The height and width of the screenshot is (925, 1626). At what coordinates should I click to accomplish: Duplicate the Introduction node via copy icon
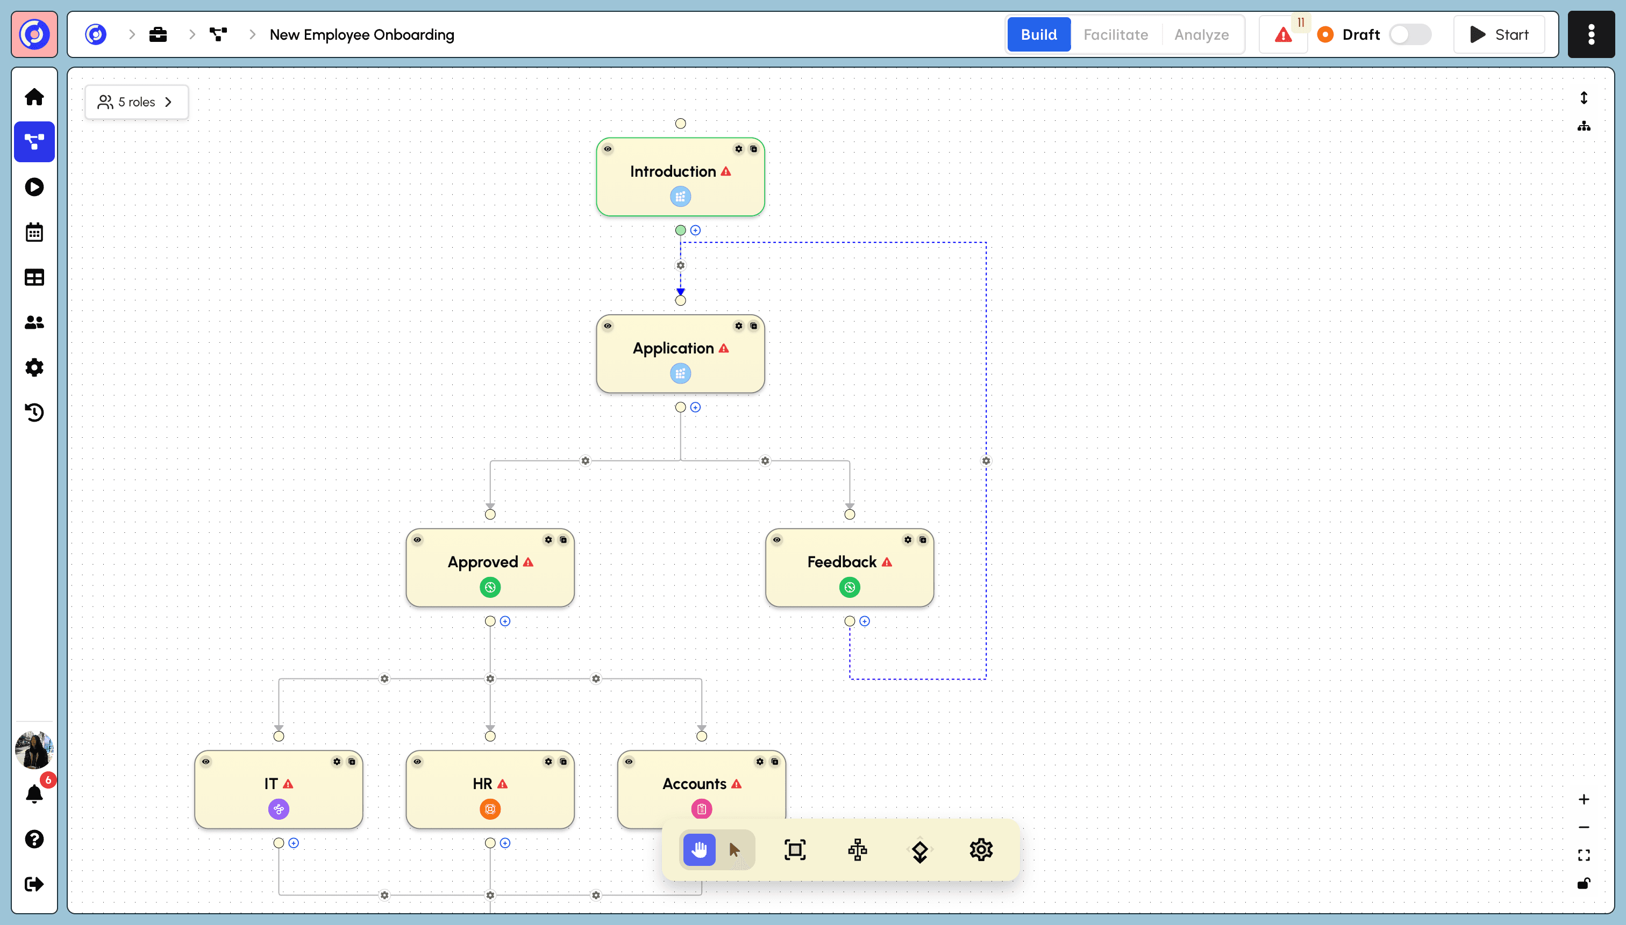pos(753,149)
